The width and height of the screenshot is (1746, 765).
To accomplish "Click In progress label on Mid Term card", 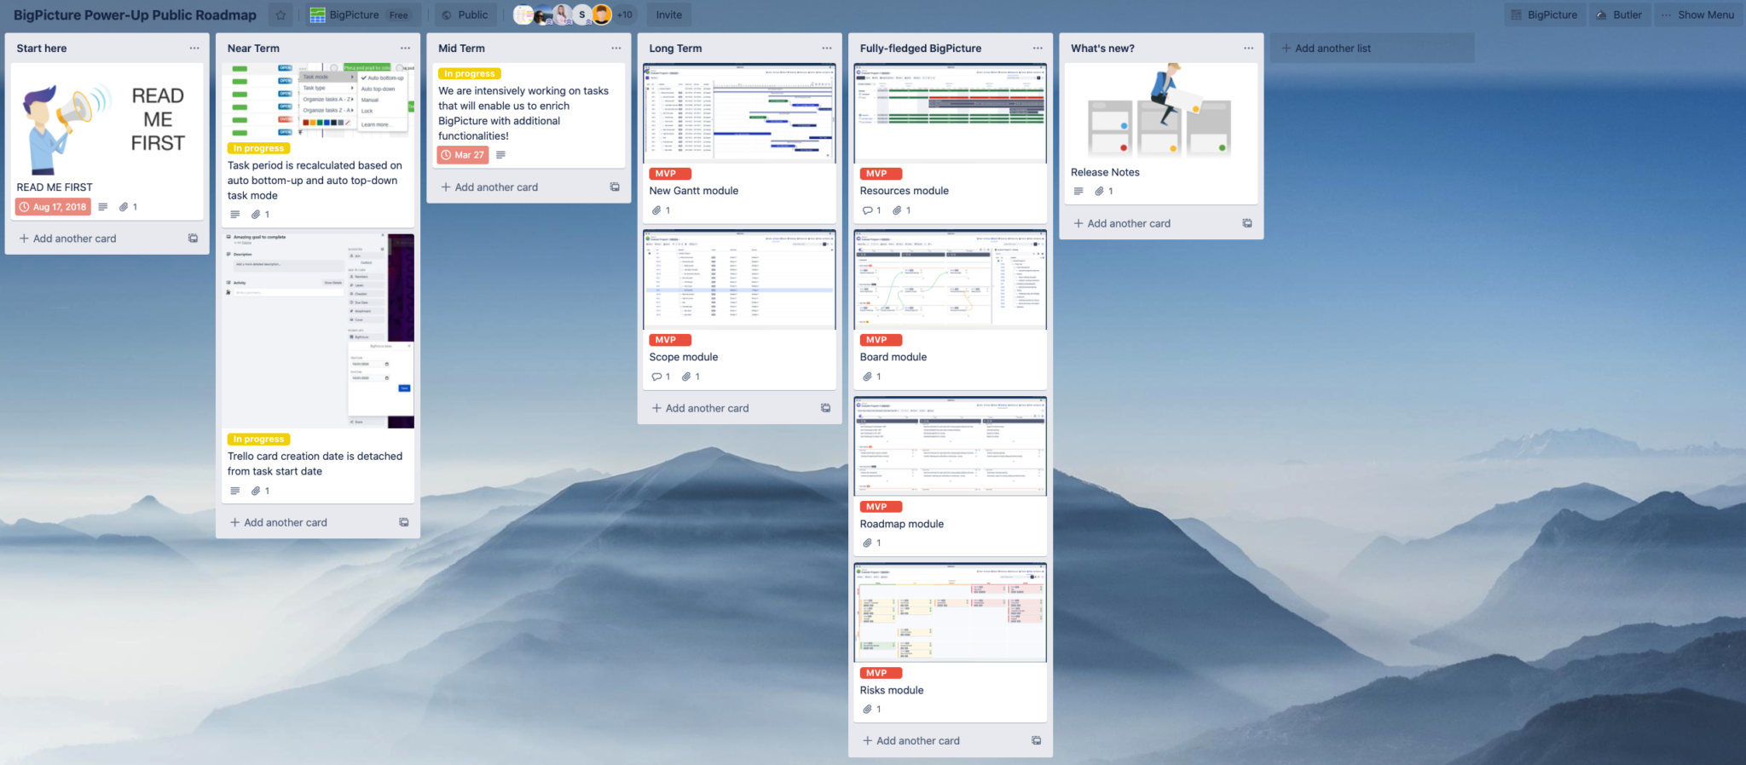I will [470, 74].
